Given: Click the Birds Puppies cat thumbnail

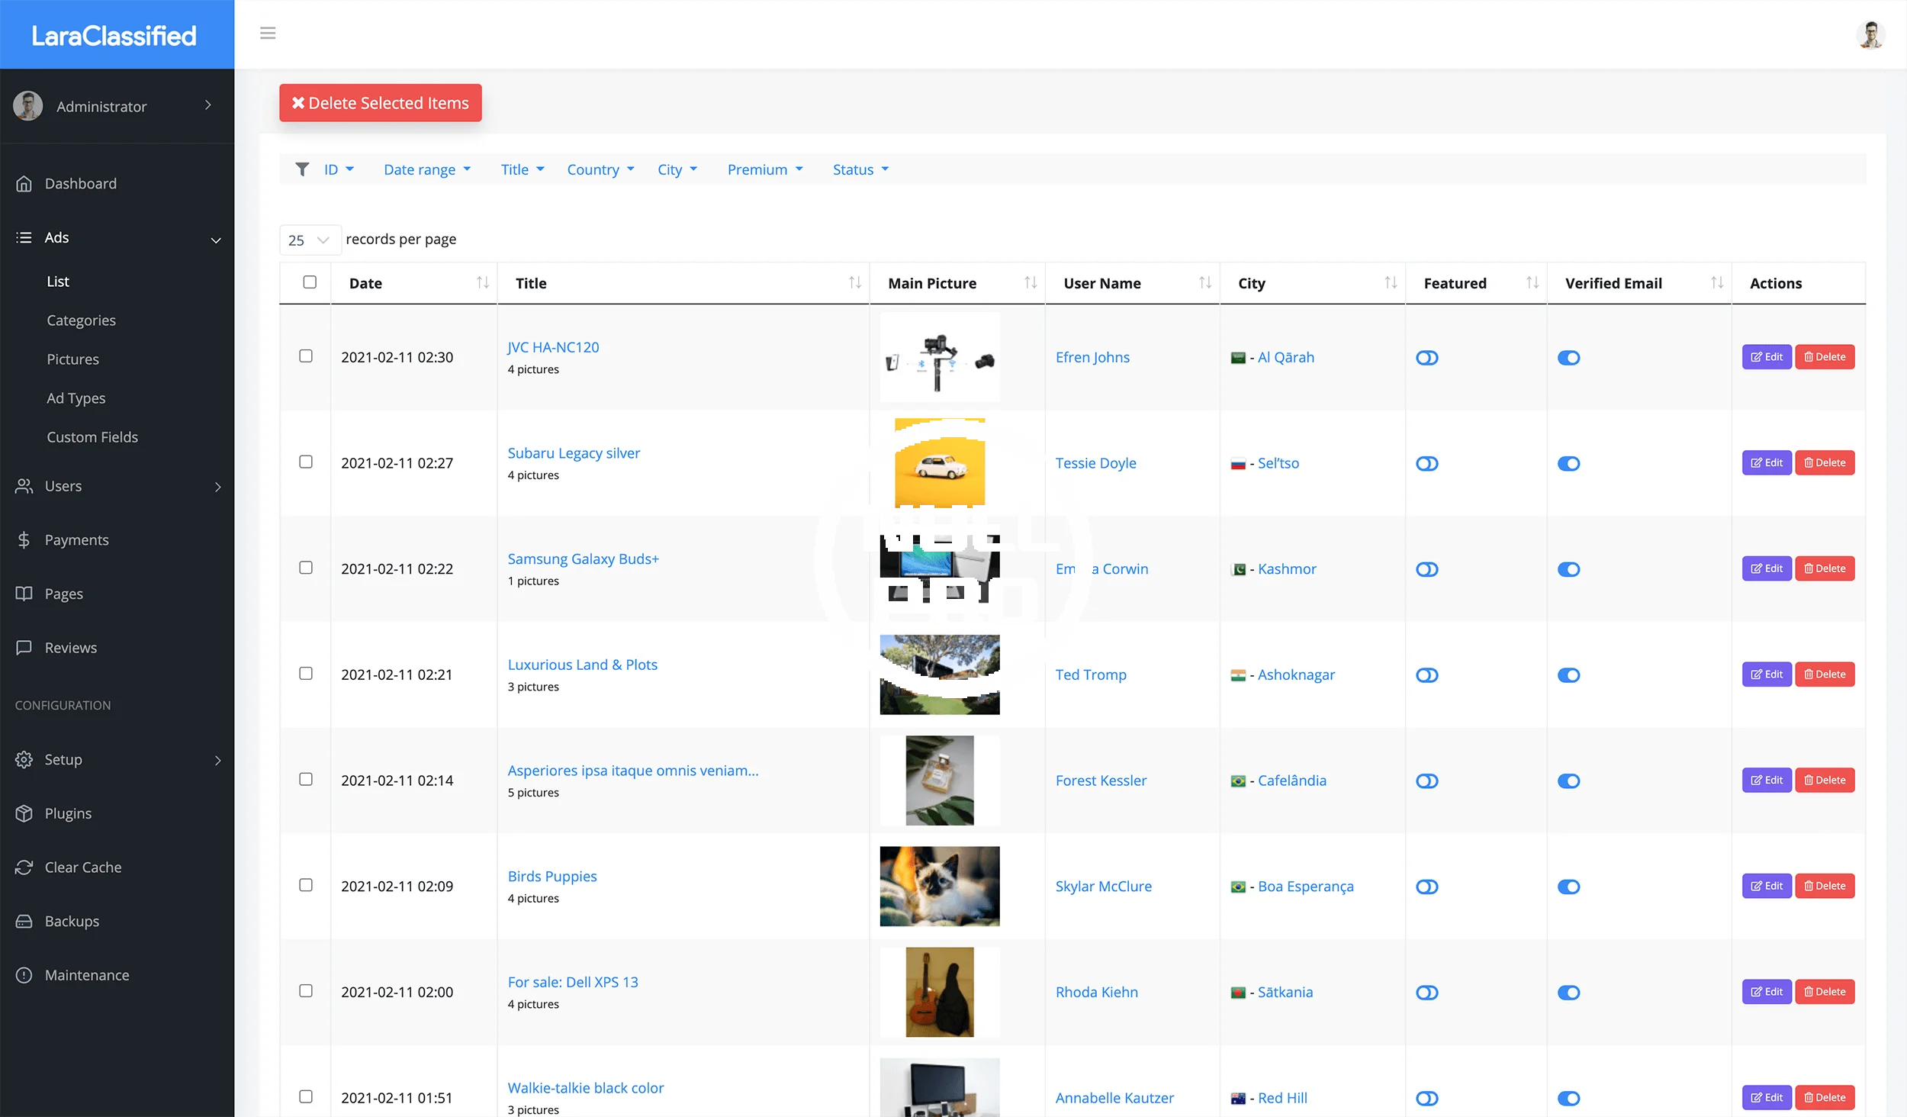Looking at the screenshot, I should click(939, 886).
